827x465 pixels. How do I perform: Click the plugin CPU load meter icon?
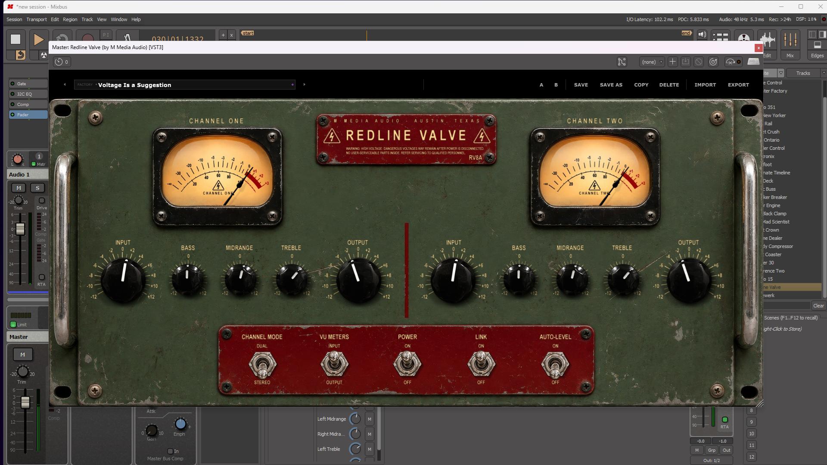coord(733,62)
